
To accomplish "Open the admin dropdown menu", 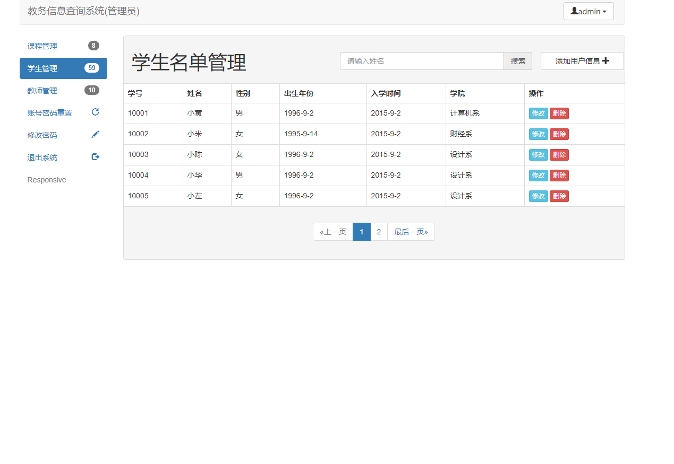I will (588, 11).
